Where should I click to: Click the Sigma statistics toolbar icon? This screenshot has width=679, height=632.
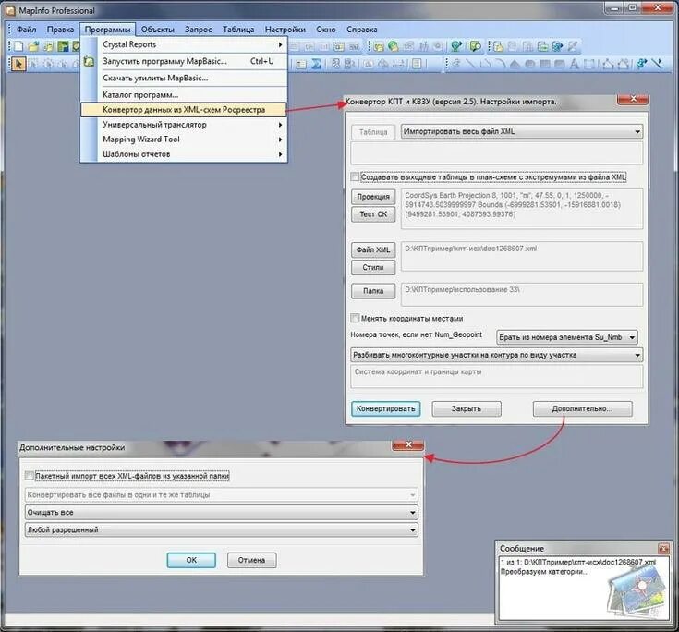(x=317, y=64)
